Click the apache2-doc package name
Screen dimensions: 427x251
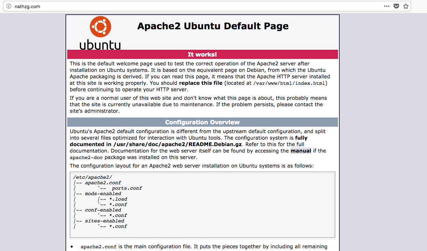[86, 157]
